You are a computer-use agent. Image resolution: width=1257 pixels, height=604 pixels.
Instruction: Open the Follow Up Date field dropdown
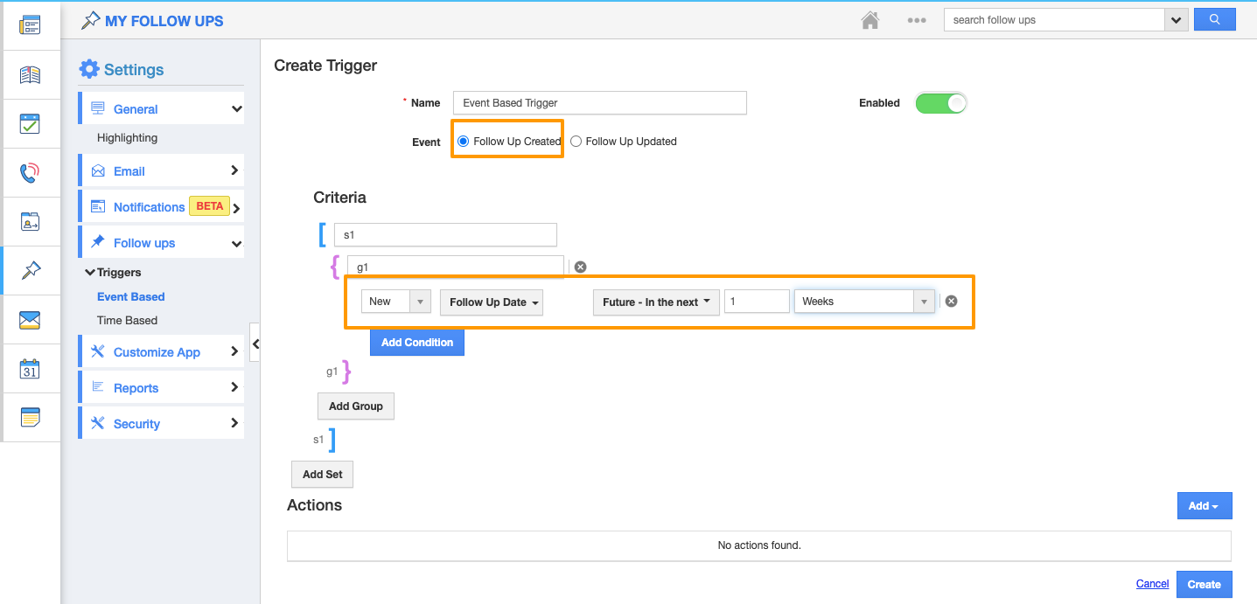491,302
